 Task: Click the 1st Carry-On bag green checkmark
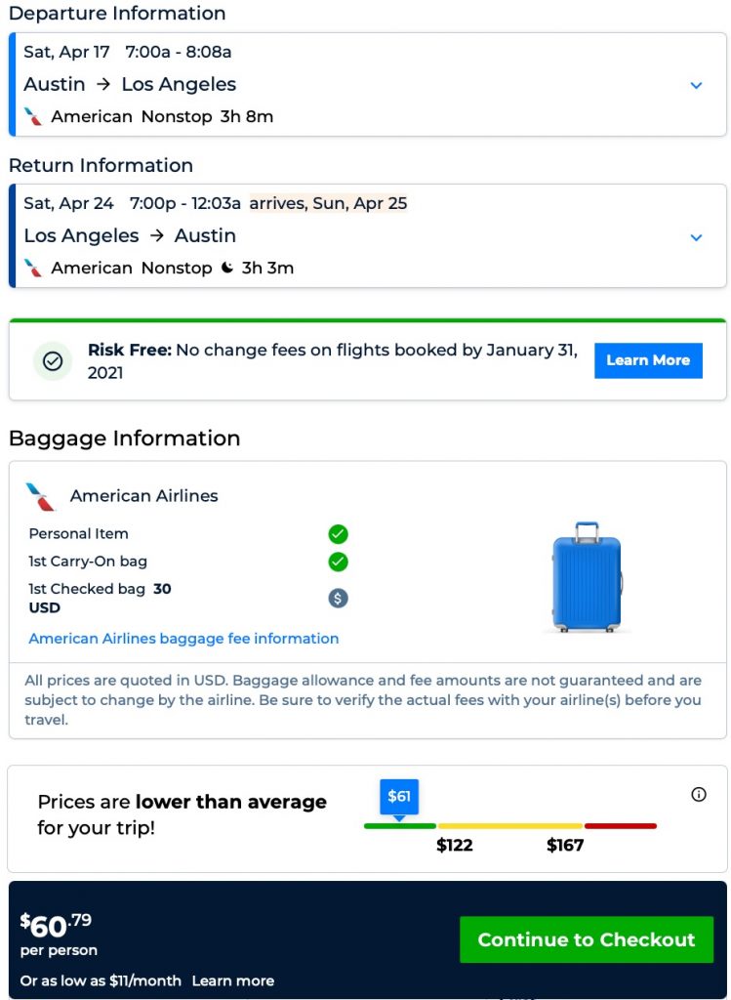pyautogui.click(x=338, y=562)
